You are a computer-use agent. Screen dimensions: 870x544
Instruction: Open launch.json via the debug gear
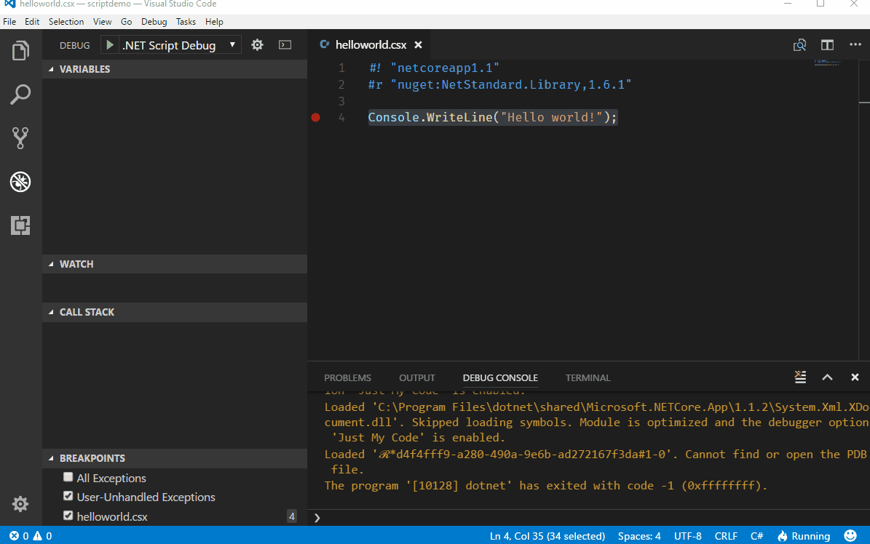click(x=257, y=44)
